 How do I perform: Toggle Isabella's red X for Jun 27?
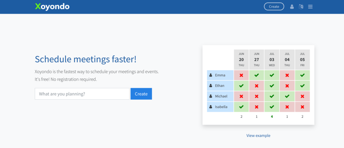pos(257,107)
